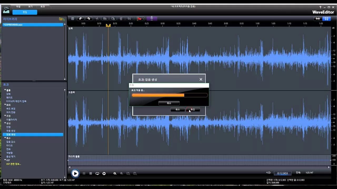The image size is (337, 189).
Task: Click the lower 취소 button in the 잡음 생성 dialog
Action: (178, 110)
